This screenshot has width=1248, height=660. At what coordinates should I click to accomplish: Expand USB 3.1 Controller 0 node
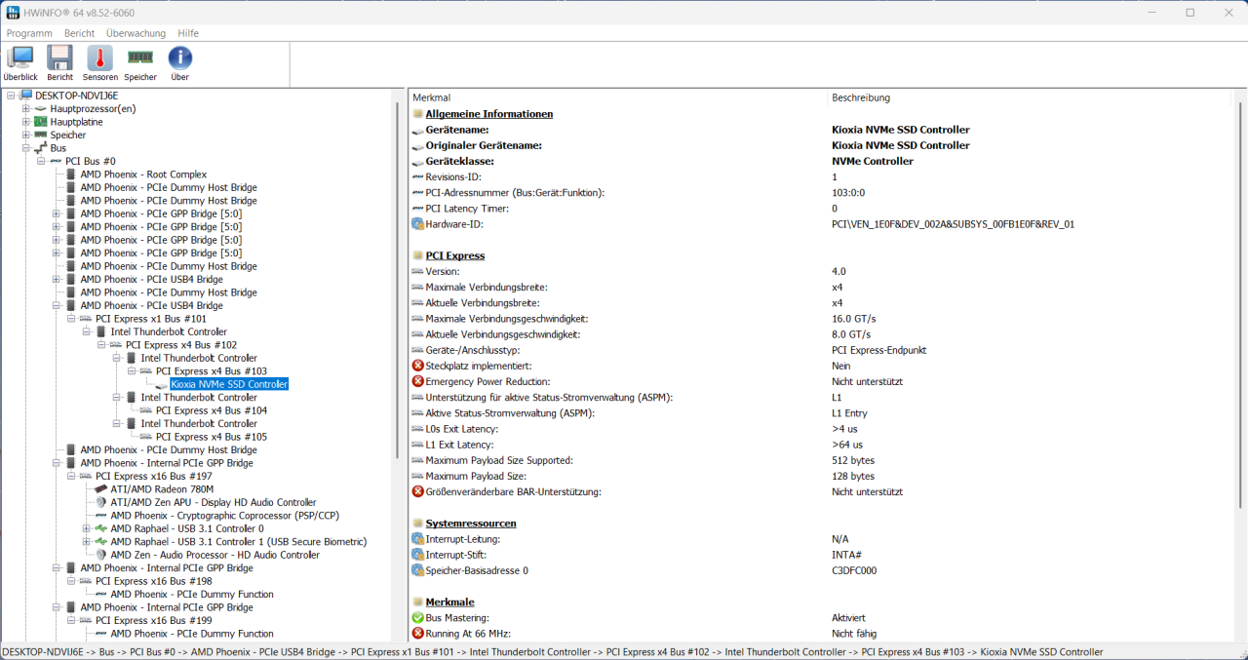click(x=87, y=528)
